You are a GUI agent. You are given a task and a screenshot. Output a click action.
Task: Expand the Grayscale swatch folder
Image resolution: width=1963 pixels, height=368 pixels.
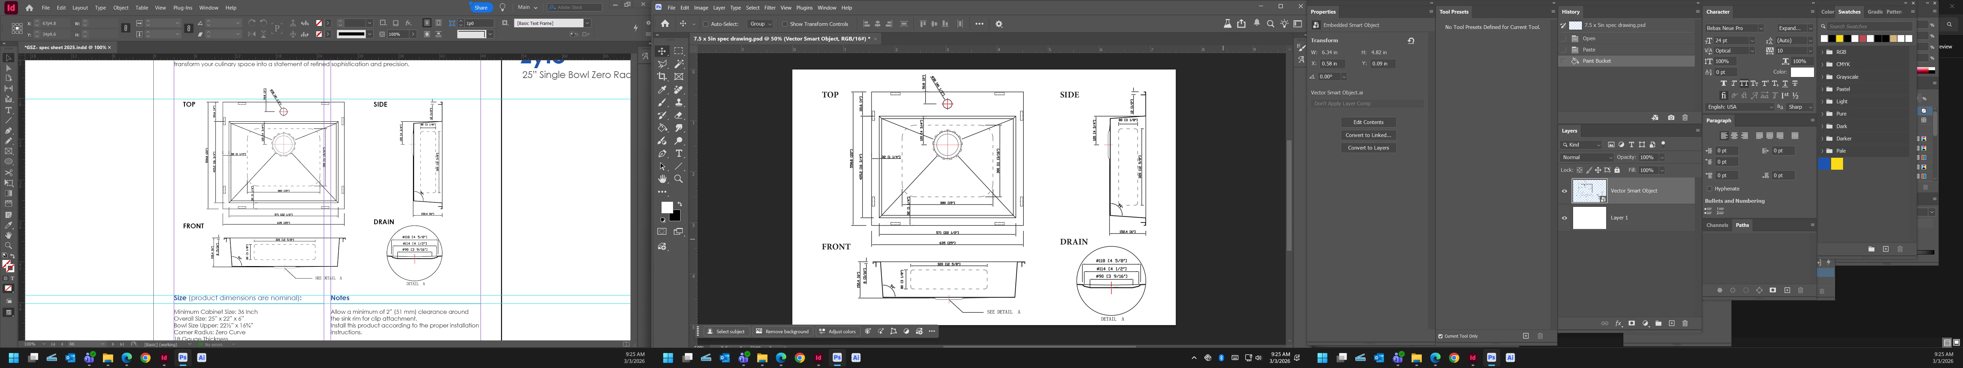click(1823, 77)
